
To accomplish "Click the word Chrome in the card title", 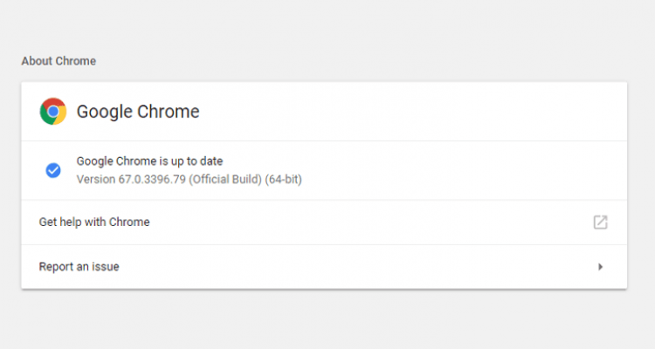I will click(169, 112).
